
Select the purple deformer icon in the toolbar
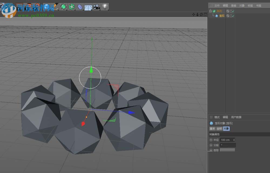pyautogui.click(x=80, y=7)
